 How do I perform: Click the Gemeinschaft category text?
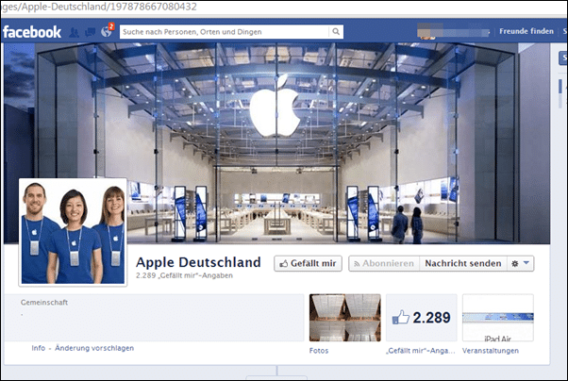tap(44, 303)
